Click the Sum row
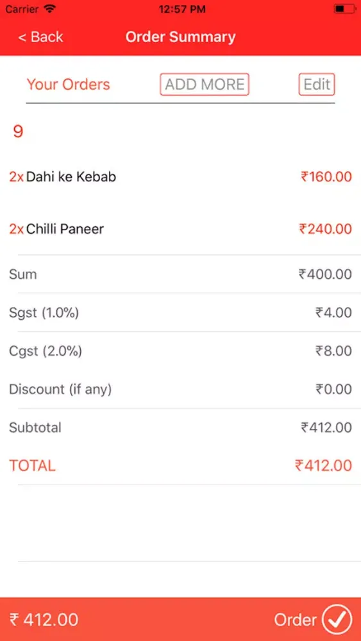The image size is (361, 641). [180, 274]
